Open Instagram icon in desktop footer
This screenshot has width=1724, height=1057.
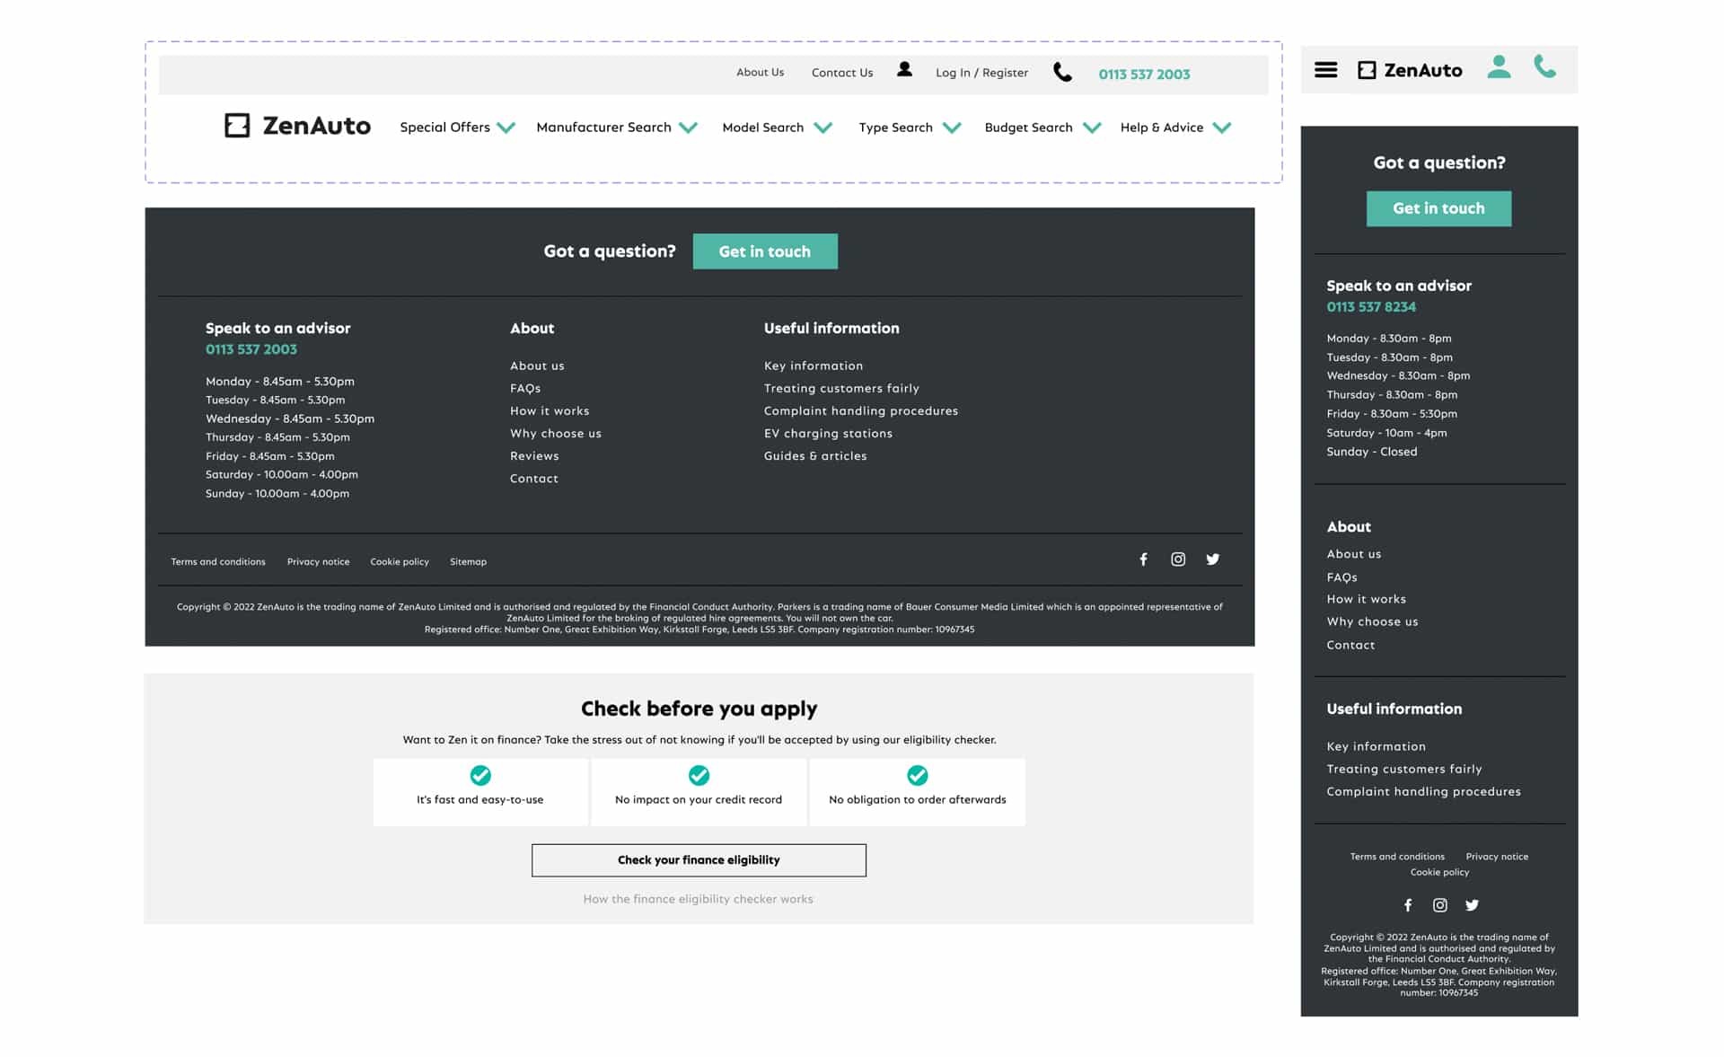(x=1178, y=559)
